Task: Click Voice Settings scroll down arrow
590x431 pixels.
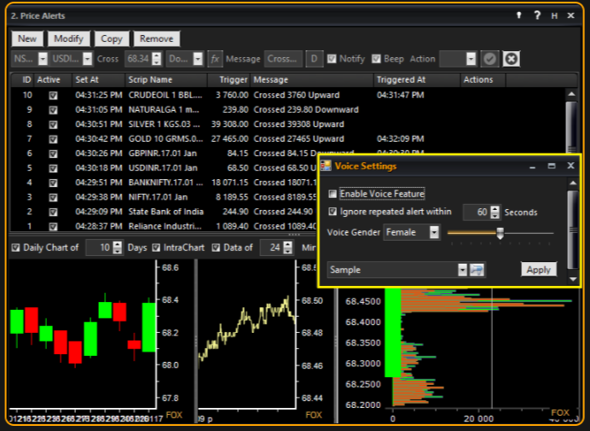Action: 573,279
